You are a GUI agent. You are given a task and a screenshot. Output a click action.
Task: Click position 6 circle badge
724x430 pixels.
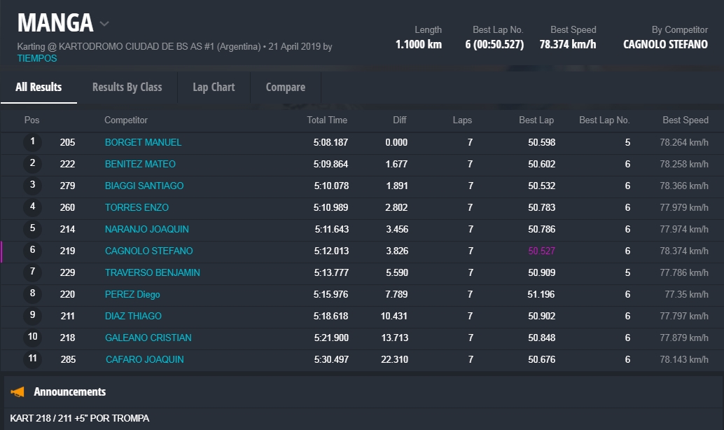[32, 251]
